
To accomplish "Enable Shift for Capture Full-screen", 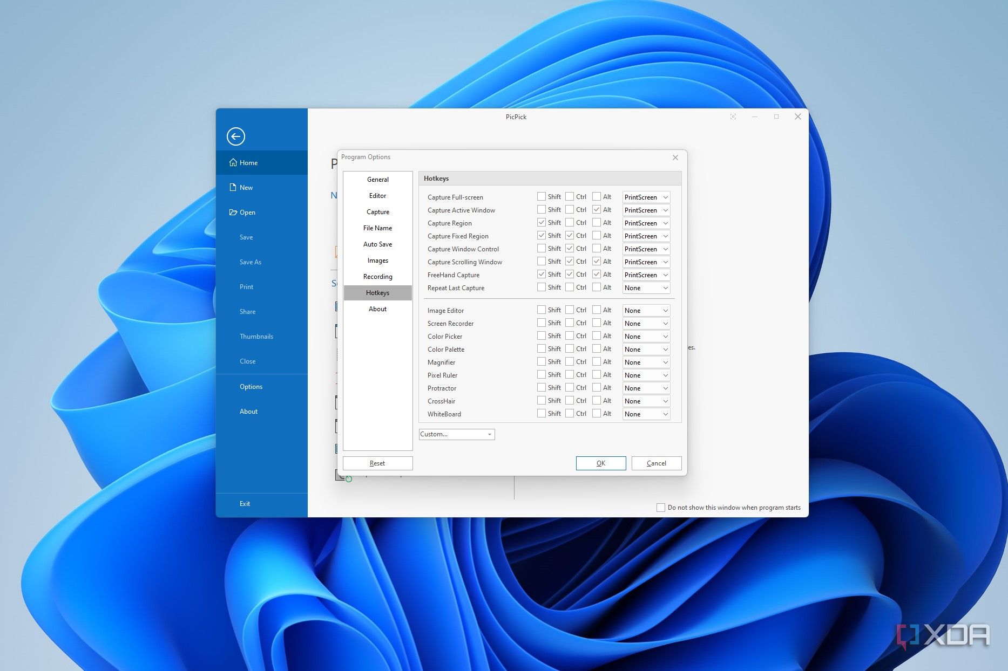I will click(x=541, y=197).
